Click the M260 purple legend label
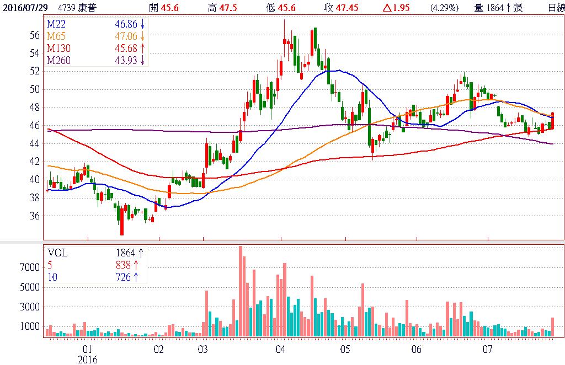Image resolution: width=565 pixels, height=365 pixels. 59,60
